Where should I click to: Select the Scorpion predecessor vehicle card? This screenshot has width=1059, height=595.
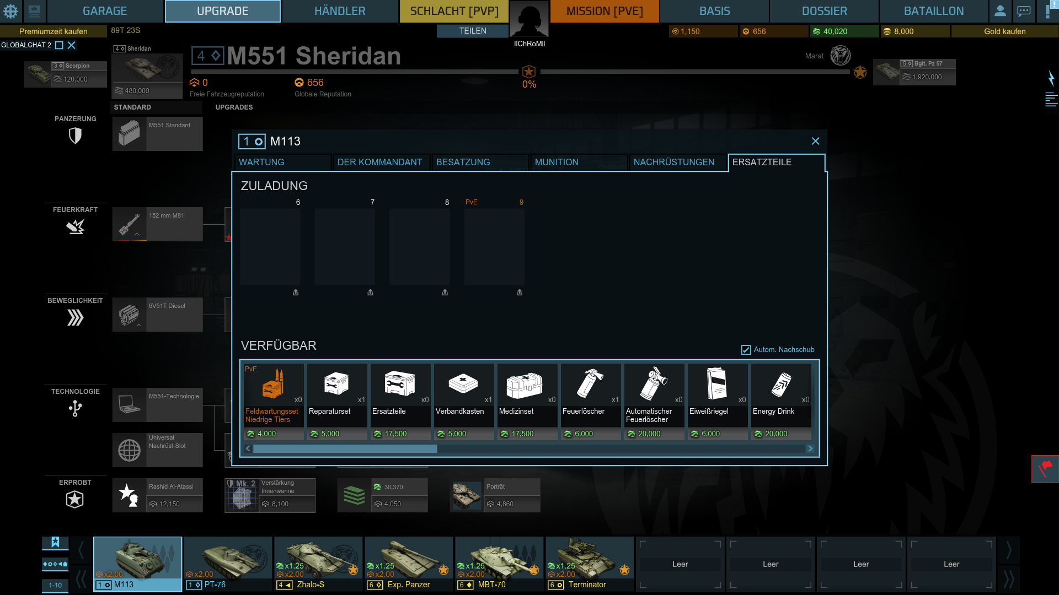[x=65, y=74]
